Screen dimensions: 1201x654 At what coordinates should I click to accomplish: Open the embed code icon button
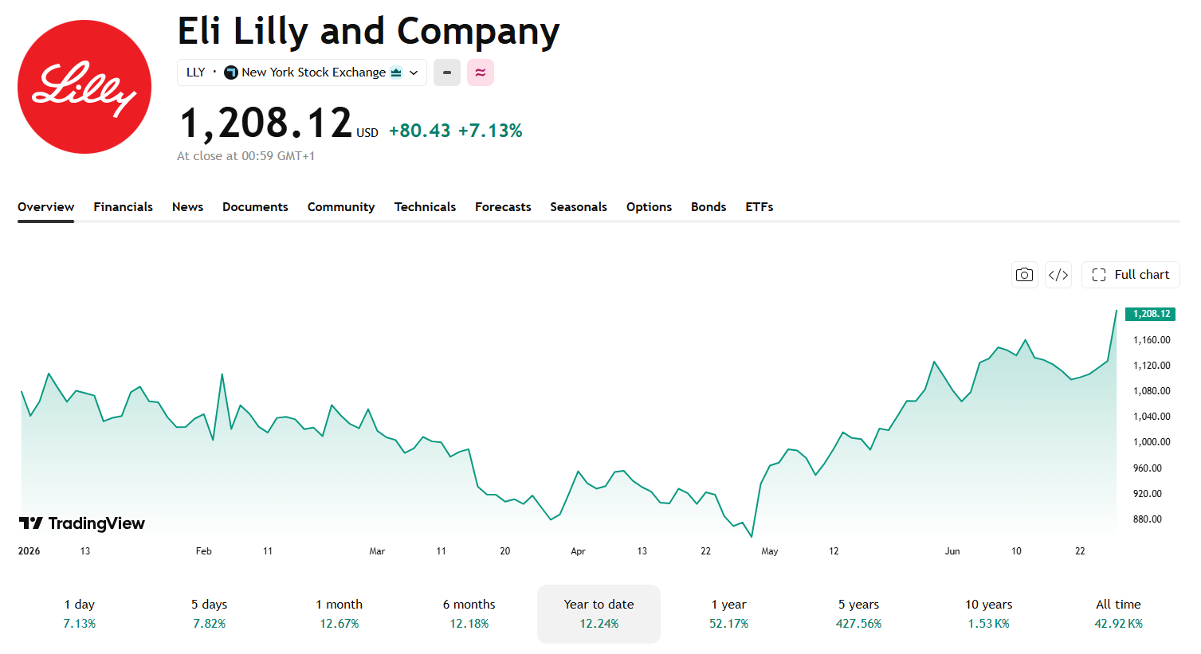tap(1058, 275)
